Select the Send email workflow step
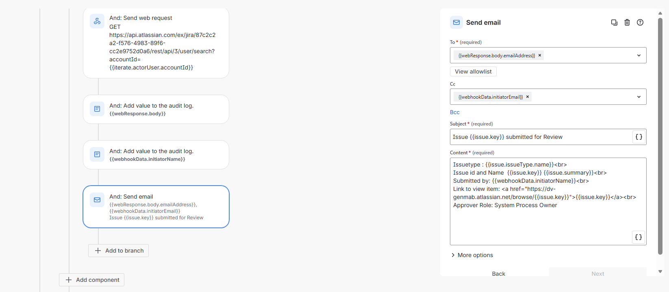This screenshot has width=669, height=292. point(156,207)
